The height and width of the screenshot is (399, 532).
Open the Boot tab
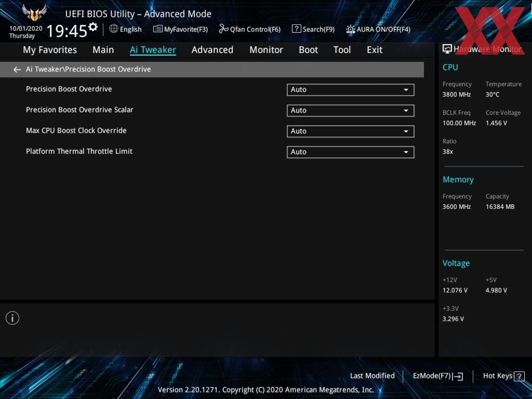click(x=308, y=50)
